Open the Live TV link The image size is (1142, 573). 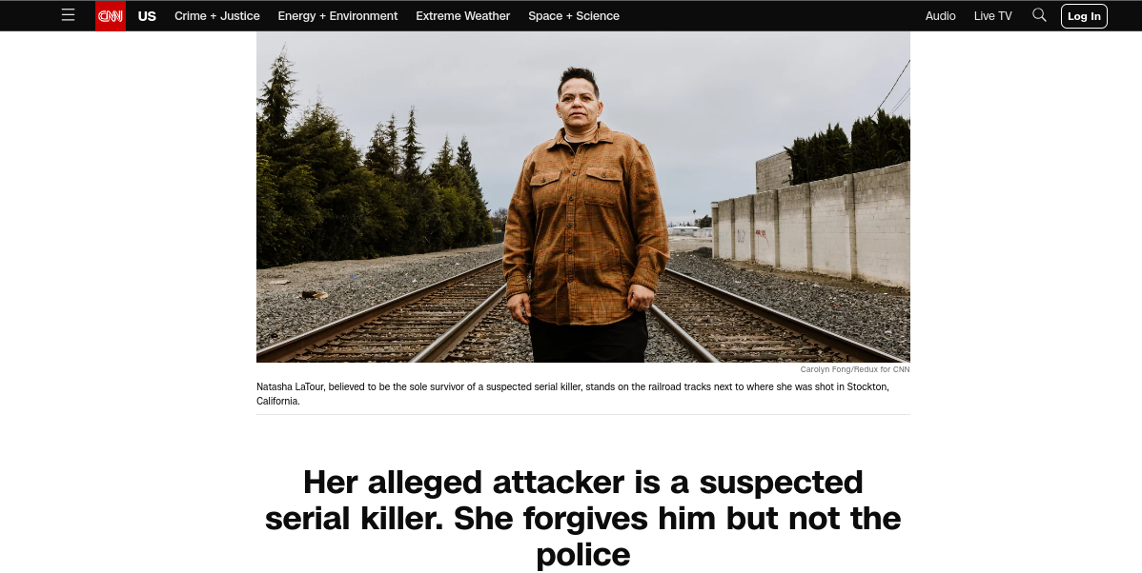pyautogui.click(x=992, y=16)
